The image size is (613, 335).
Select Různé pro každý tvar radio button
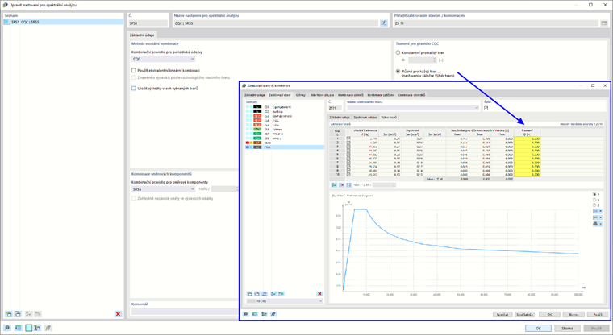pyautogui.click(x=398, y=72)
